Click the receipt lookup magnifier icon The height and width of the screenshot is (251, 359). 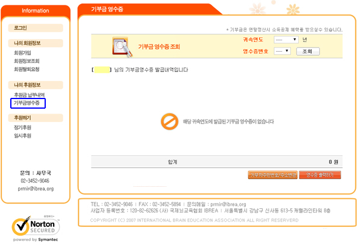pyautogui.click(x=122, y=47)
